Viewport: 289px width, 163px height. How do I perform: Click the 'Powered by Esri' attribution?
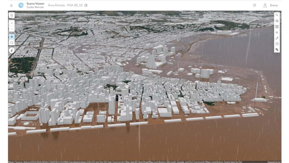274,162
